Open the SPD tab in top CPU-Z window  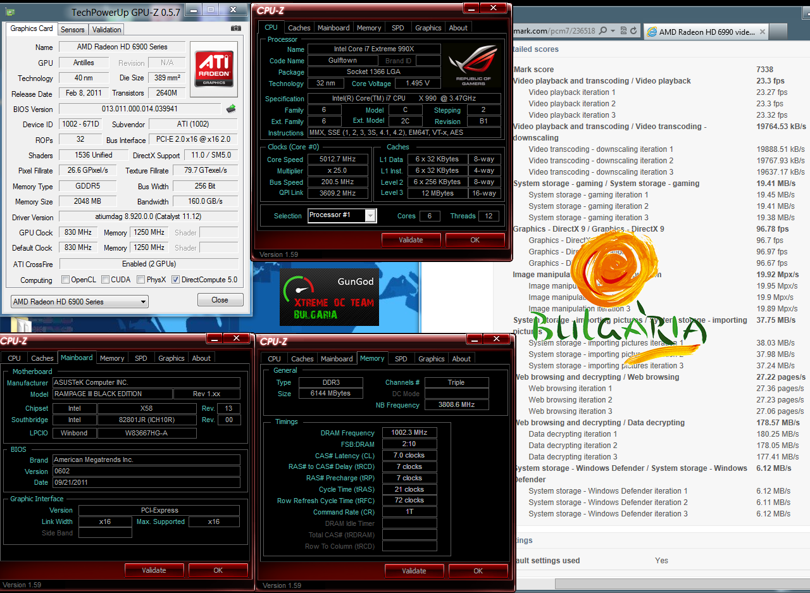(x=398, y=28)
